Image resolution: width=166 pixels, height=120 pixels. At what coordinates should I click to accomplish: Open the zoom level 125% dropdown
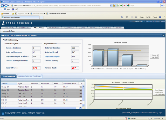coord(162,118)
